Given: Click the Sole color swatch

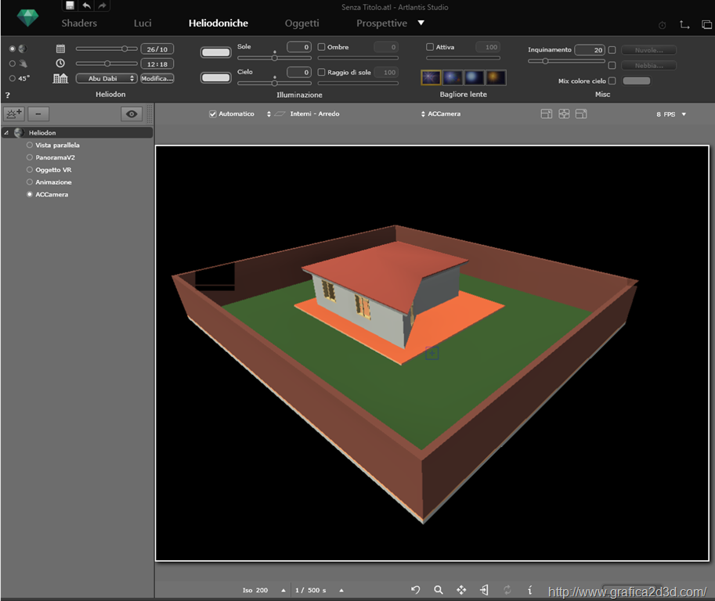Looking at the screenshot, I should click(x=216, y=52).
